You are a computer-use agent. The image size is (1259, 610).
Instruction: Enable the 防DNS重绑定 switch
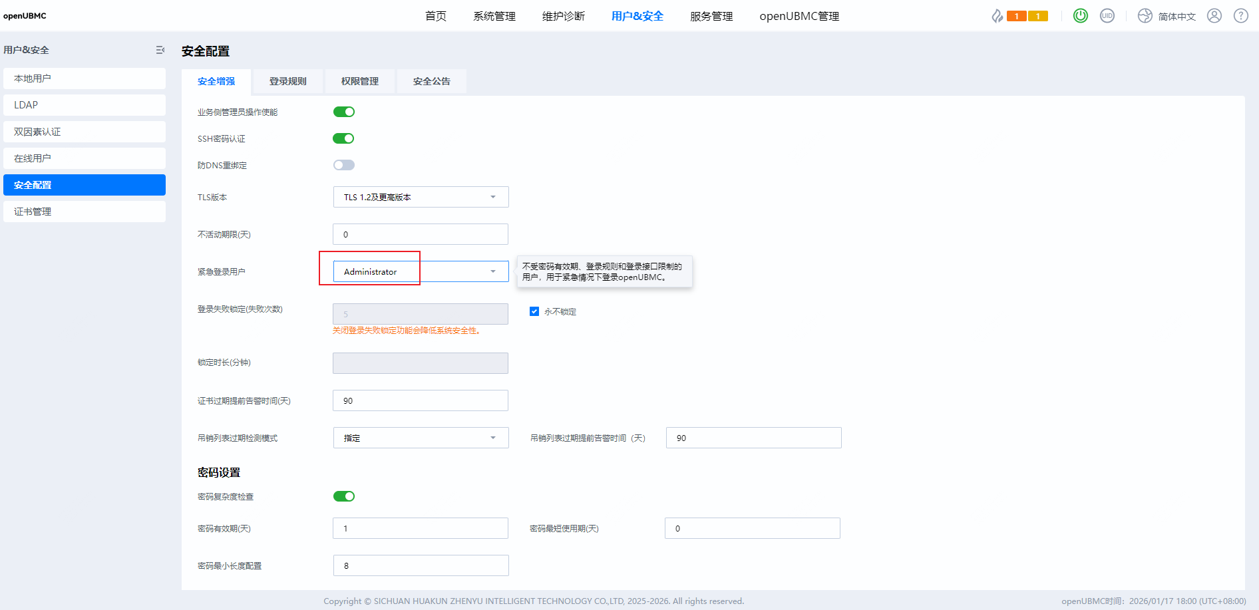coord(343,165)
